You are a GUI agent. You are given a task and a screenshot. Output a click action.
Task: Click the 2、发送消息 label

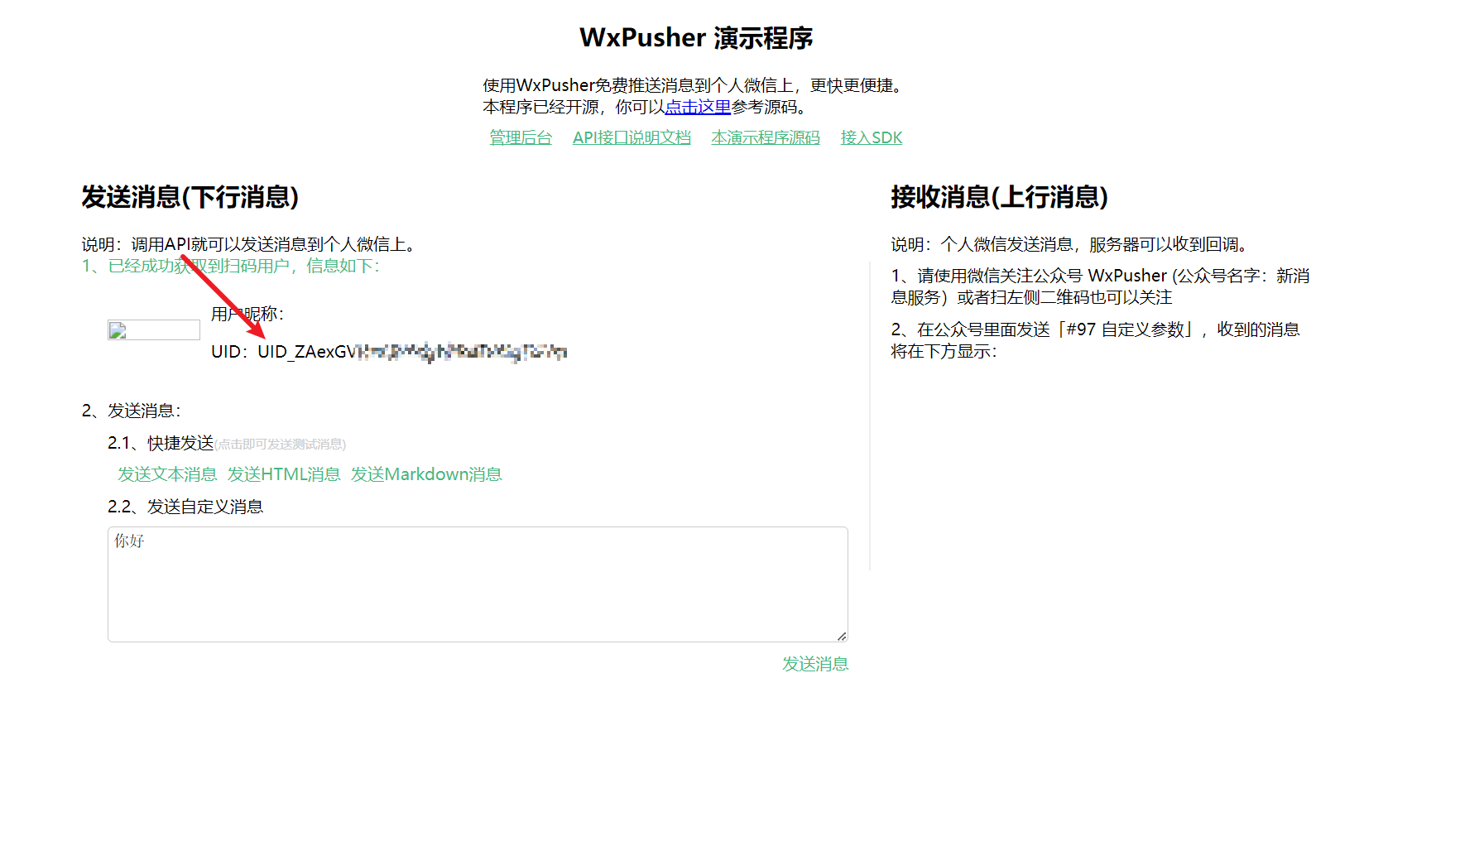tap(131, 411)
